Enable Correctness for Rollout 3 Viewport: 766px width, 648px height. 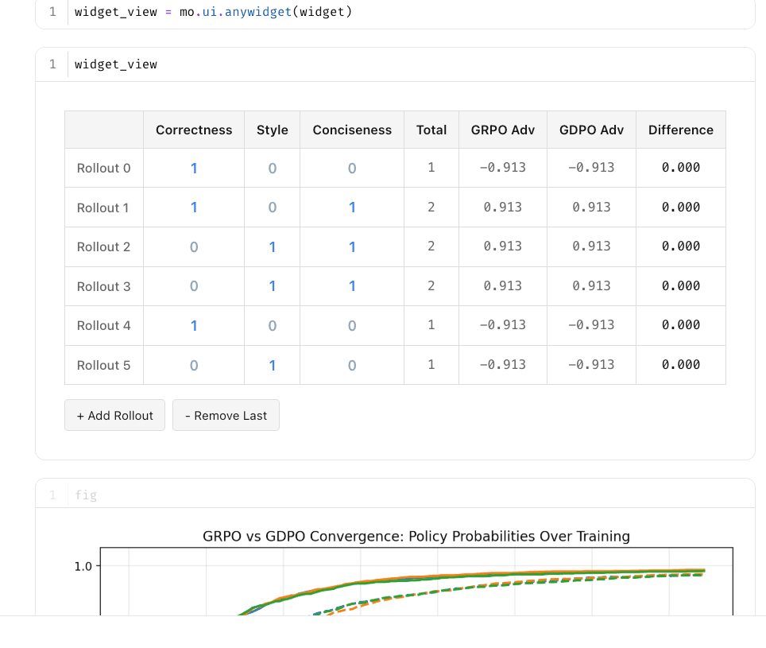click(x=193, y=286)
